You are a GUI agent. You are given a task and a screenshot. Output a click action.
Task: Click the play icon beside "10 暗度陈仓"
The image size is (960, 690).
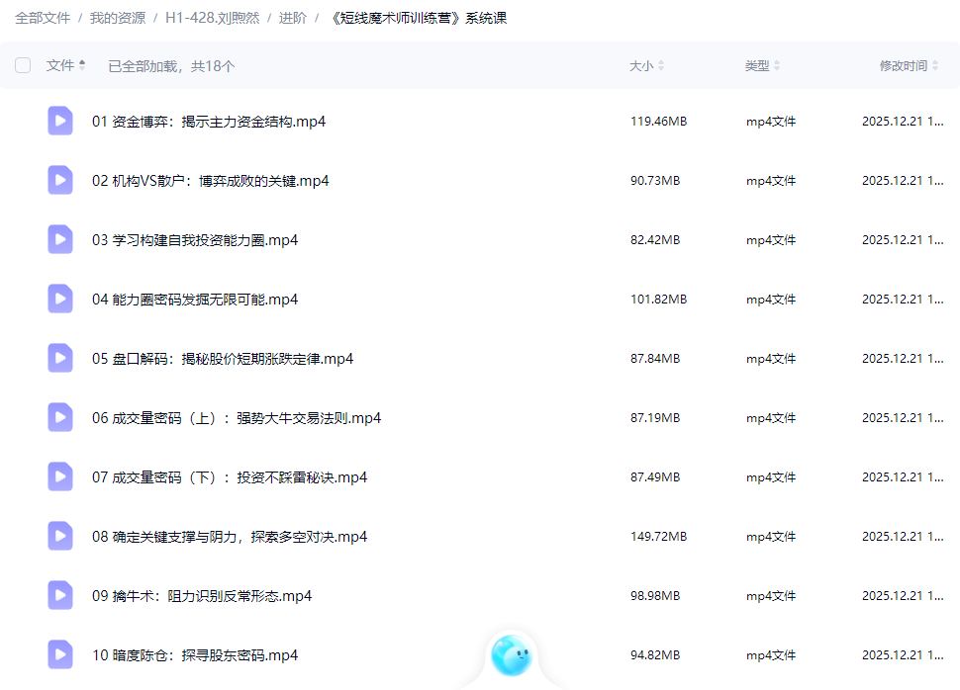[x=59, y=654]
